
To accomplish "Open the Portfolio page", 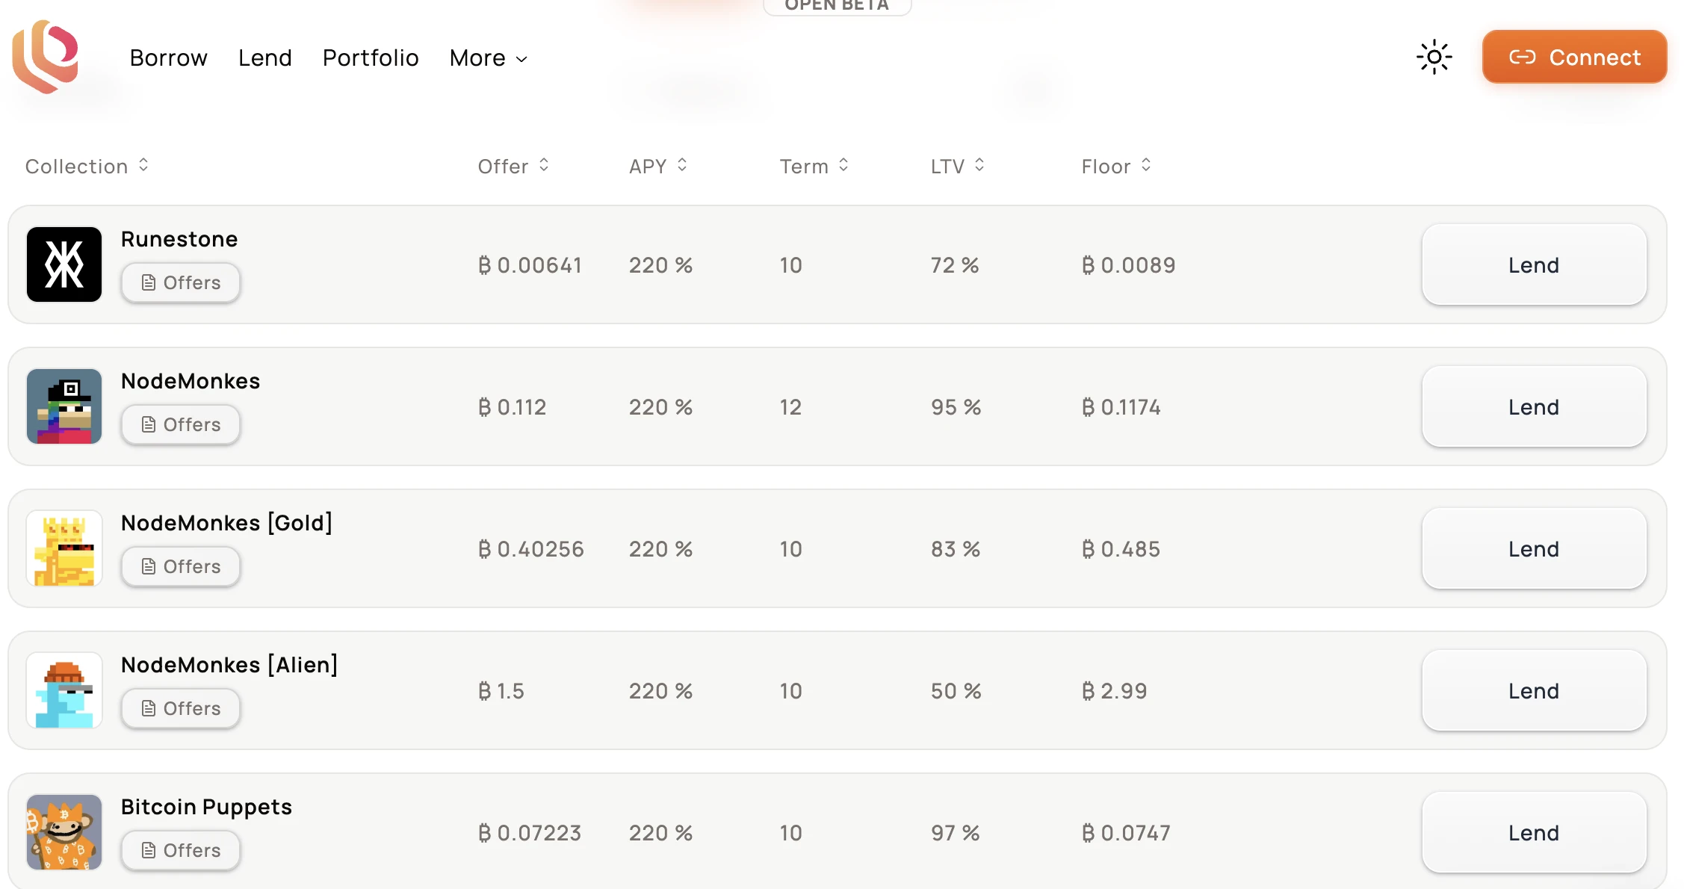I will [371, 58].
